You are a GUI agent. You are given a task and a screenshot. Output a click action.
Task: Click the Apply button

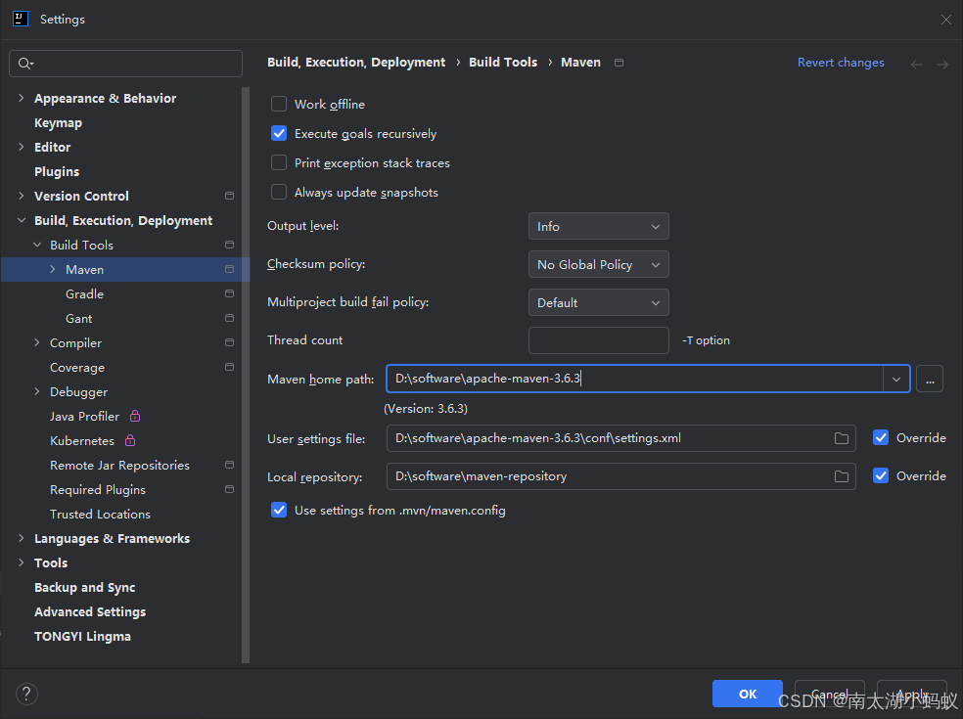(911, 694)
